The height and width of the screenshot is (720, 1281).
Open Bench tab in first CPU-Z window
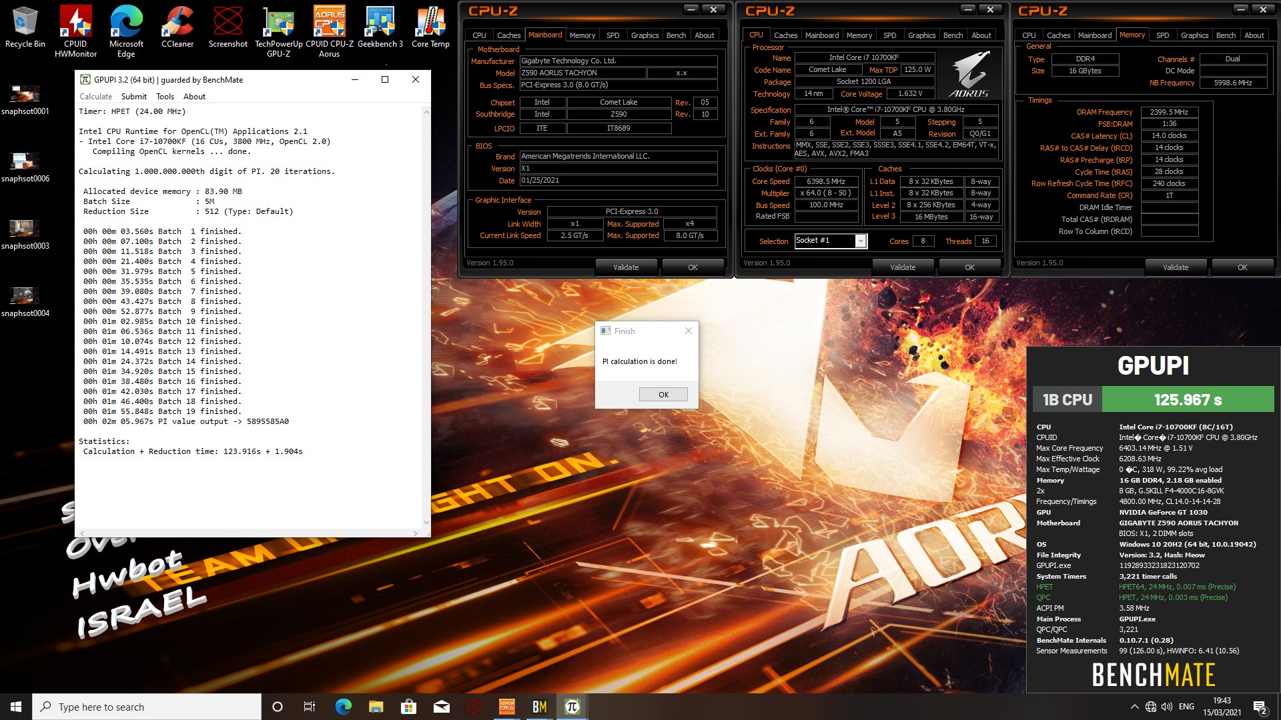[x=676, y=35]
